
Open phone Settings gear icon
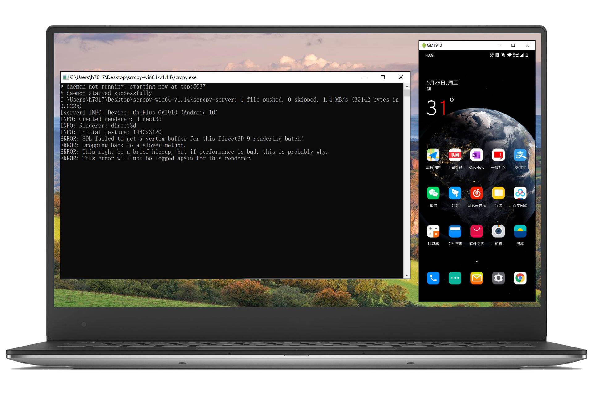coord(498,278)
